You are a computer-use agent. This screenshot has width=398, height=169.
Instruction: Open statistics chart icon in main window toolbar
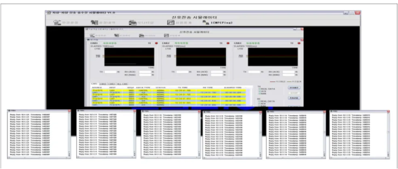pos(171,23)
